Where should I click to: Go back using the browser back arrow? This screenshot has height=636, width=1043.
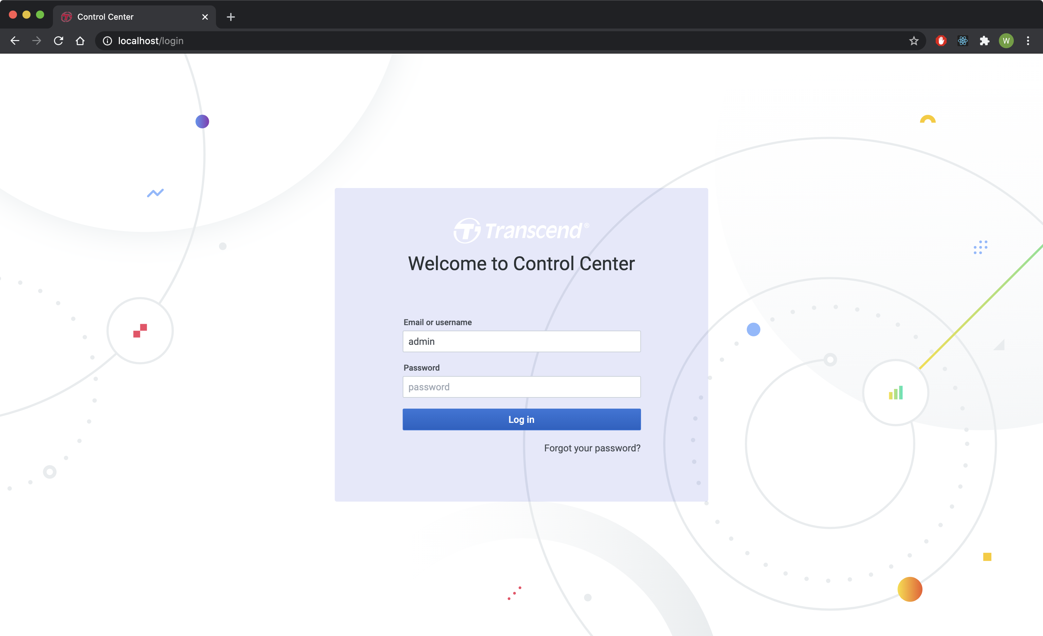[15, 41]
